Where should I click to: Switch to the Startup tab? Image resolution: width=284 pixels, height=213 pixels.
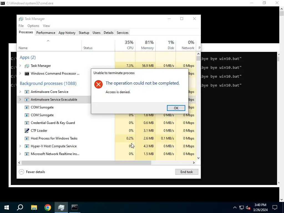[84, 33]
